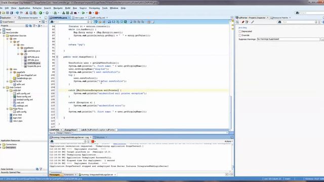Switch to the view1.jspx editor tab
Viewport: 324px width, 182px height.
click(x=79, y=18)
